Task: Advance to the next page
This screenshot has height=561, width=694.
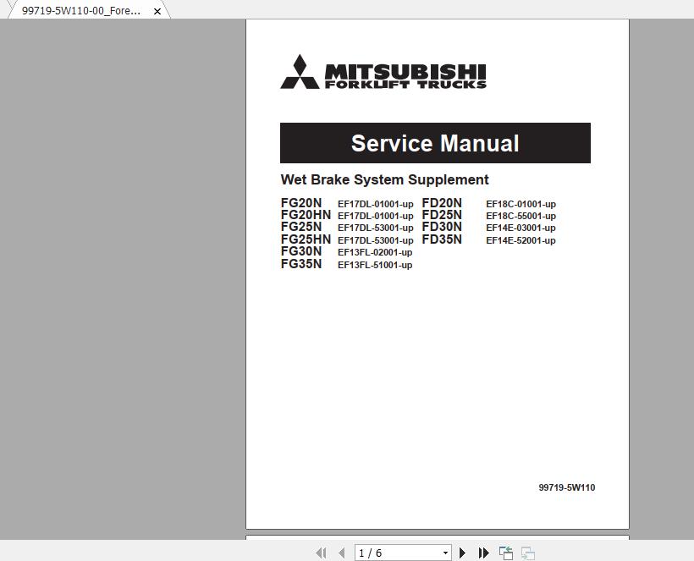Action: pyautogui.click(x=463, y=553)
